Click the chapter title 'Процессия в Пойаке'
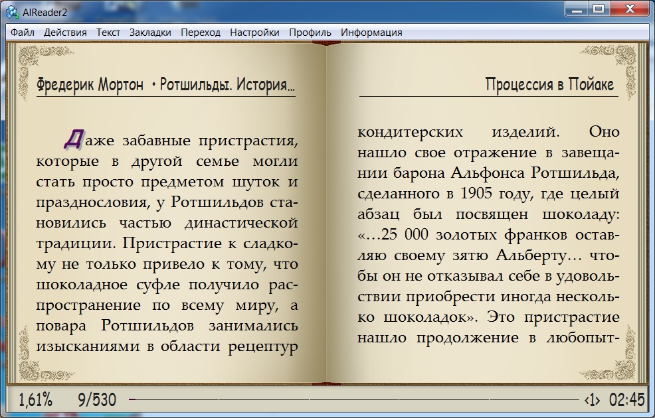 pos(549,84)
